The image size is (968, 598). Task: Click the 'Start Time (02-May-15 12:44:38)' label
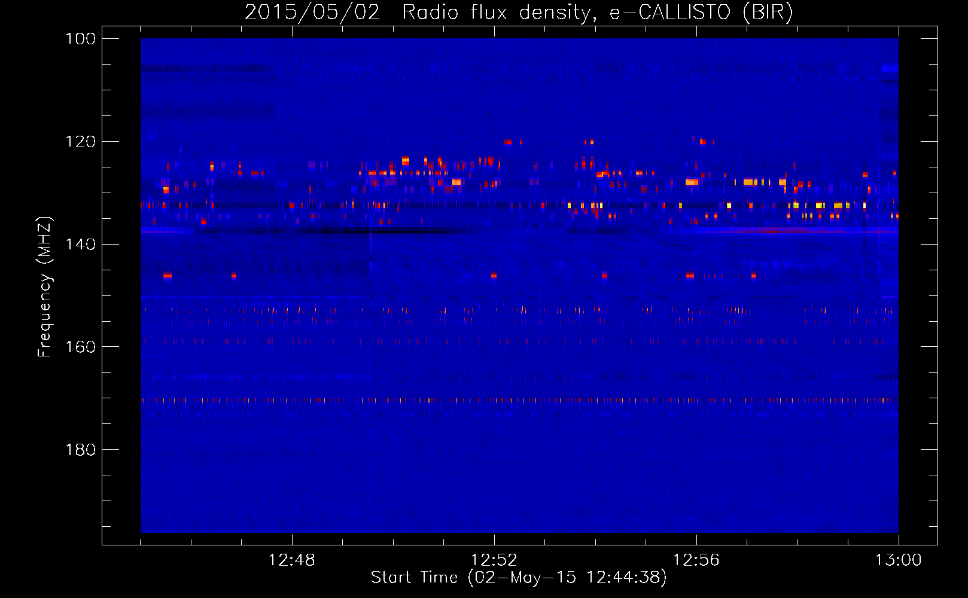click(x=519, y=578)
